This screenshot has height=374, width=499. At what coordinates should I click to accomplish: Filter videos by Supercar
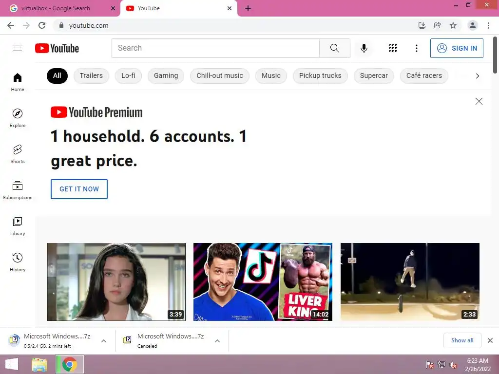[x=374, y=75]
